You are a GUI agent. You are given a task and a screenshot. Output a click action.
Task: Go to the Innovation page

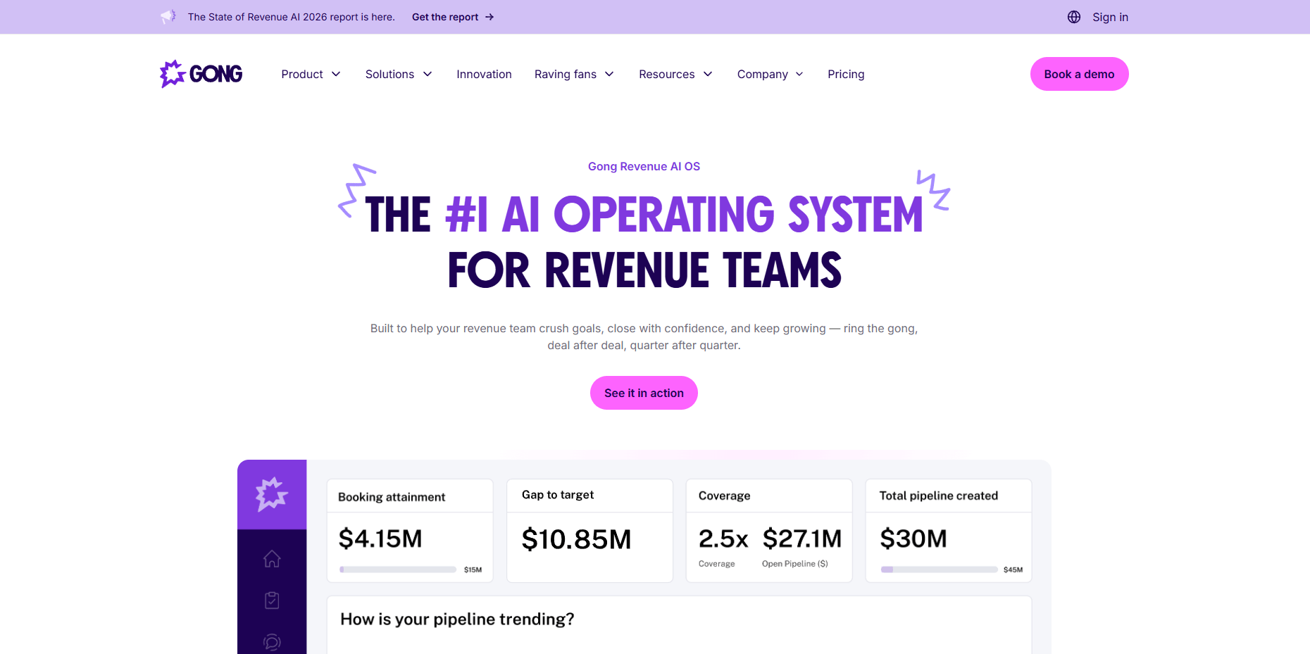tap(484, 75)
